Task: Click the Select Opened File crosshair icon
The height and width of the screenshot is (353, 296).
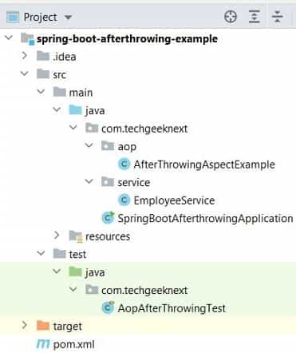Action: [x=231, y=18]
